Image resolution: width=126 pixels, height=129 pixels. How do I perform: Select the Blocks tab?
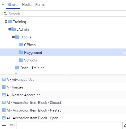[x=13, y=5]
